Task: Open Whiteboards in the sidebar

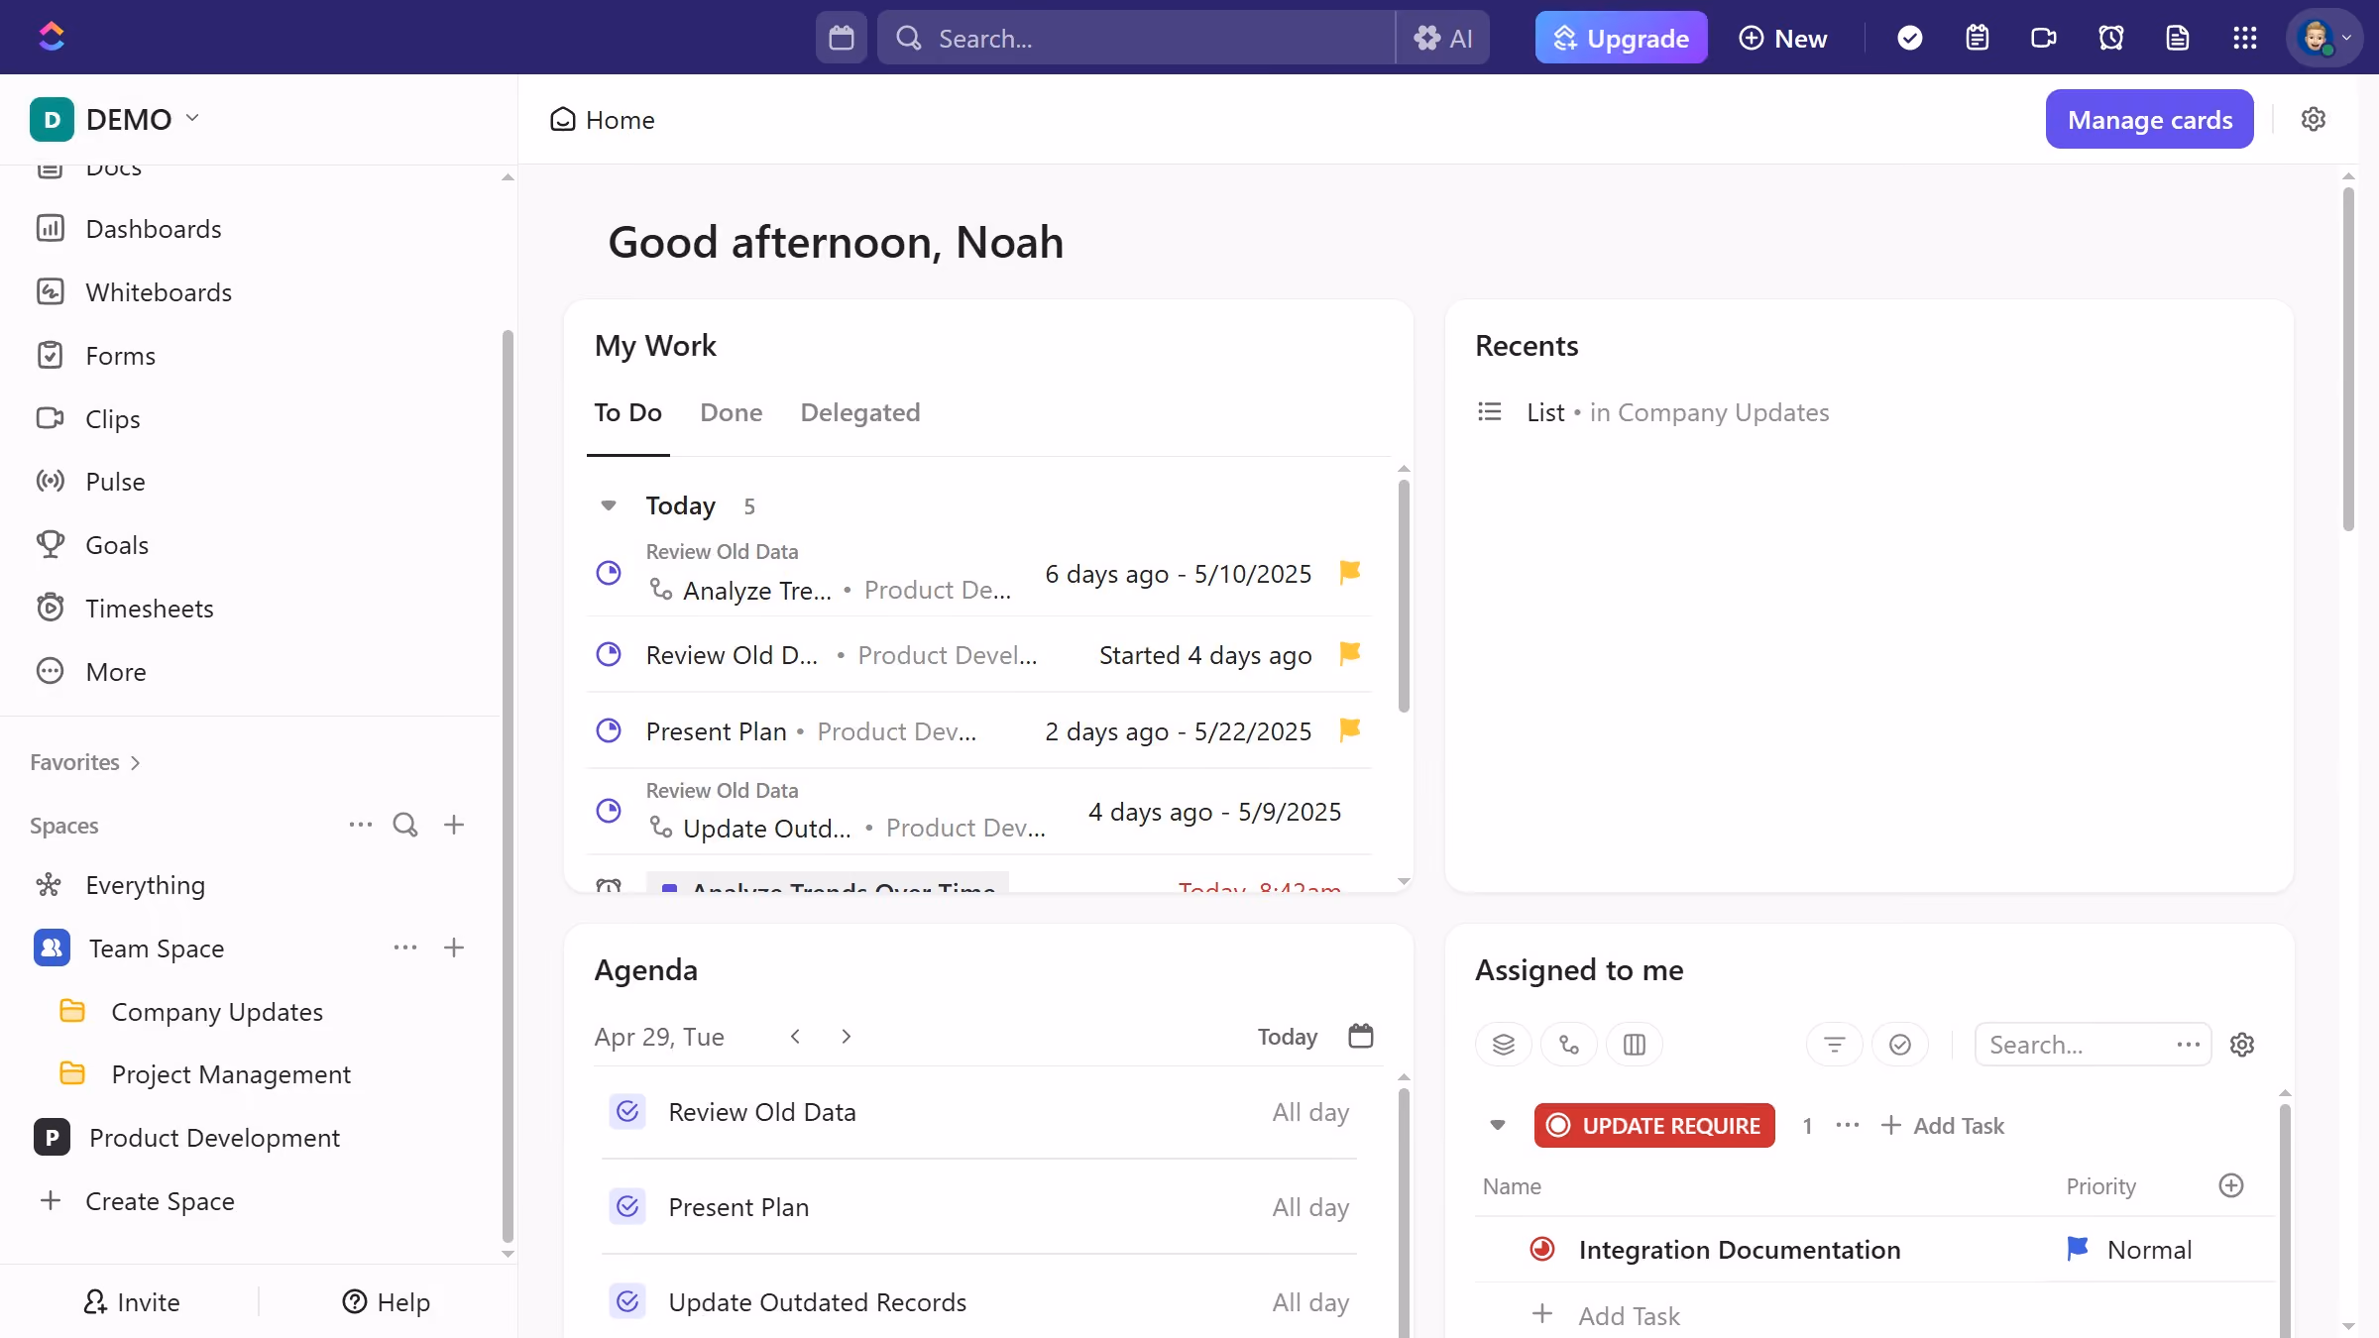Action: [159, 291]
